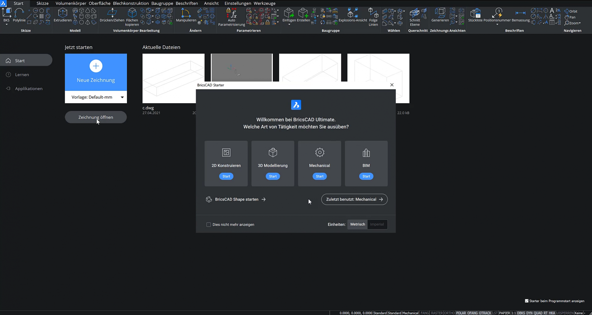Open the Stückliste tool
This screenshot has height=315, width=592.
click(x=475, y=15)
